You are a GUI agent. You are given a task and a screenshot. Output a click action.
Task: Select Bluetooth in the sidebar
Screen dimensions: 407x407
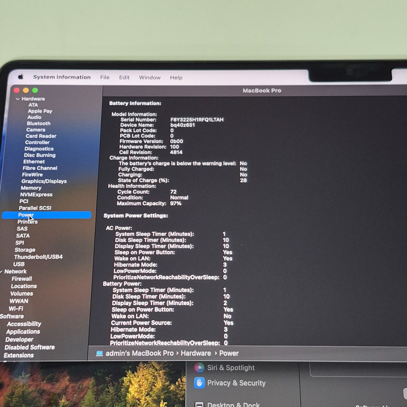coord(39,123)
